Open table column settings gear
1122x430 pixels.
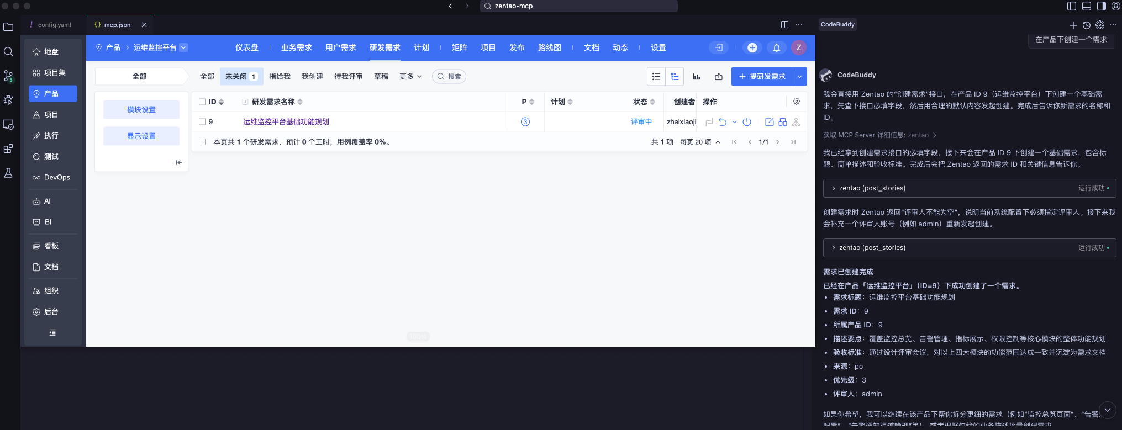click(x=796, y=102)
